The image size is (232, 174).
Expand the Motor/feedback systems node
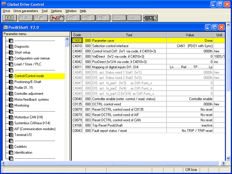coord(11,100)
